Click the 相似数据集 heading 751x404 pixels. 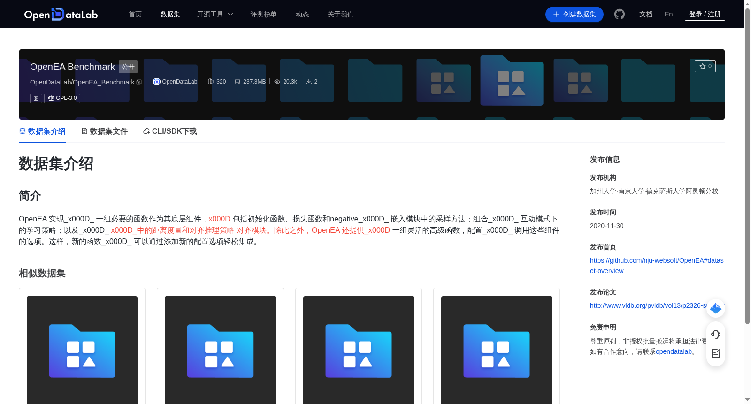point(42,273)
